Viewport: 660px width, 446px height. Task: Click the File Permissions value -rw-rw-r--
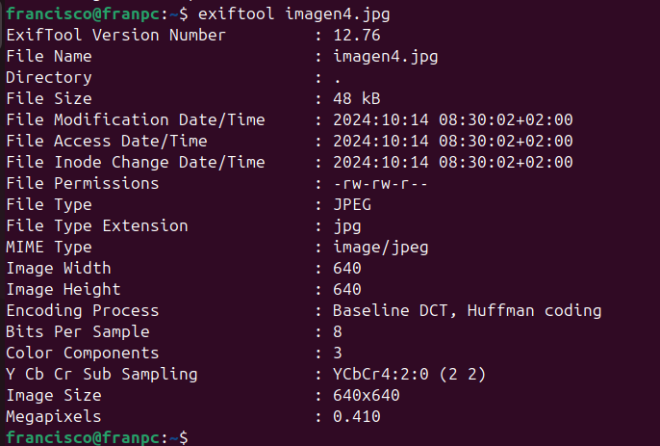(380, 184)
